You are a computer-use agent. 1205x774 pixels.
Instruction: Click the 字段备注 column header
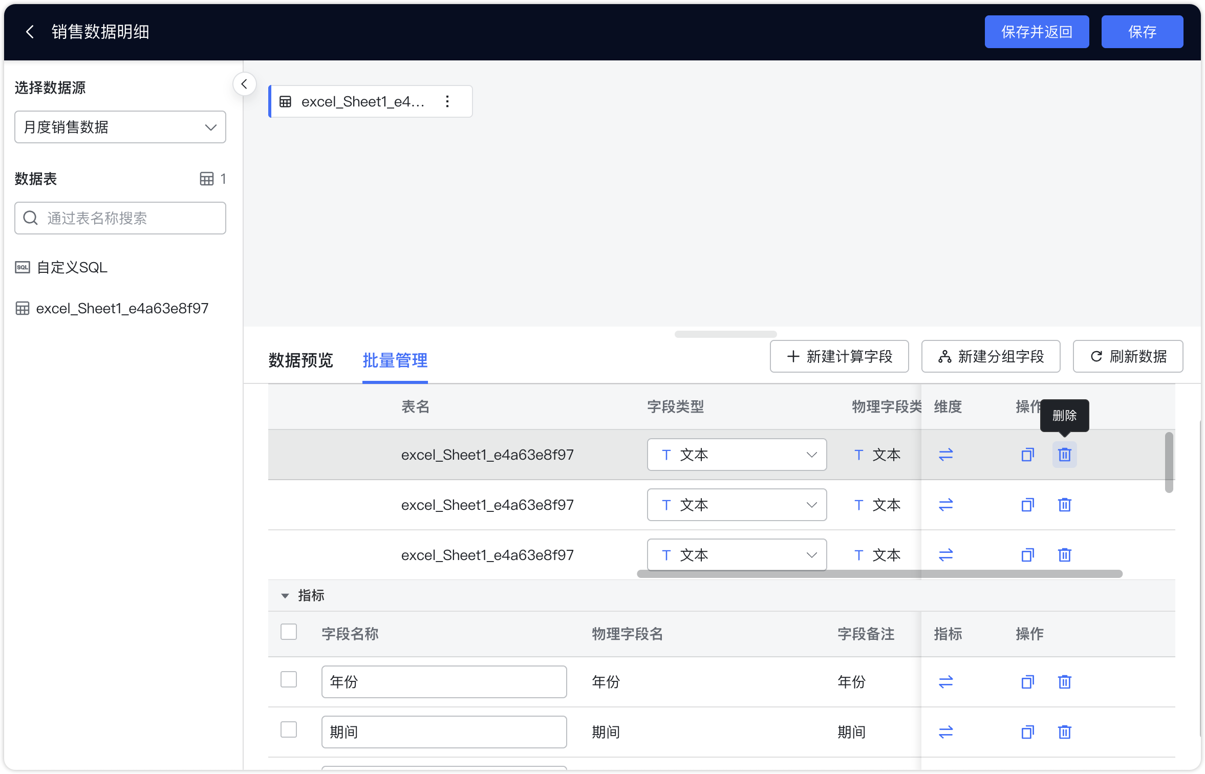tap(866, 634)
